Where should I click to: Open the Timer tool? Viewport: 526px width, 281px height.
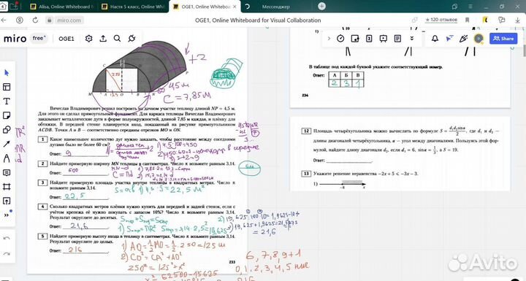click(x=340, y=39)
